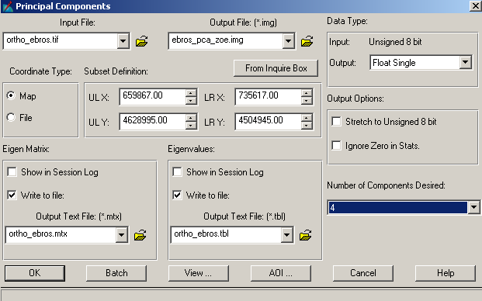Open the View ... button

[198, 273]
